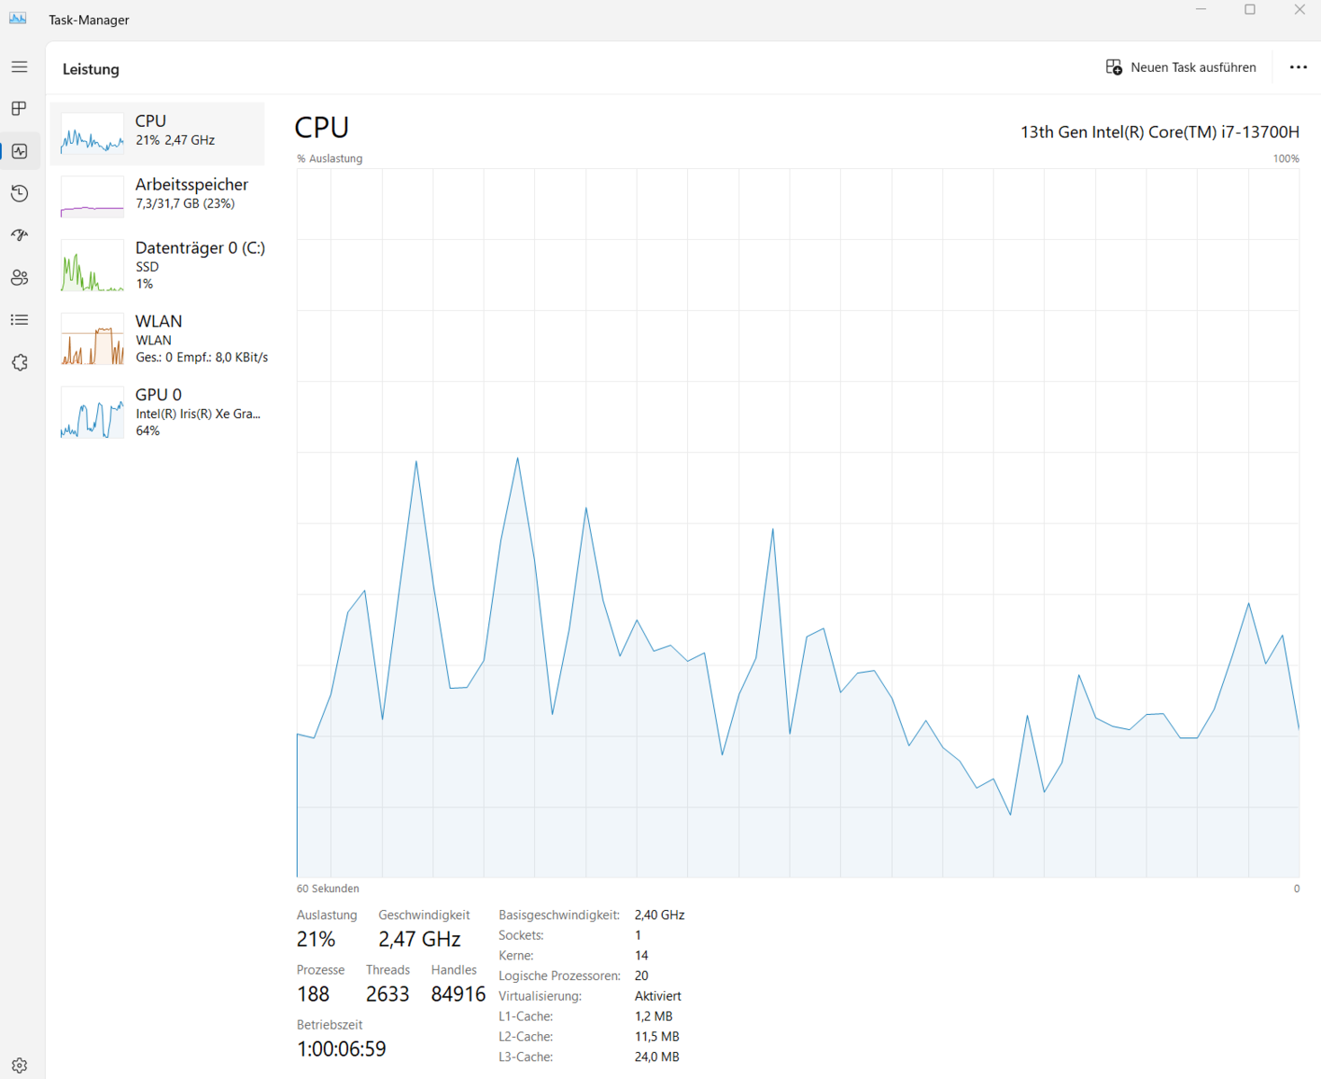
Task: Click the 'L2-Cache:' label
Action: 526,1037
